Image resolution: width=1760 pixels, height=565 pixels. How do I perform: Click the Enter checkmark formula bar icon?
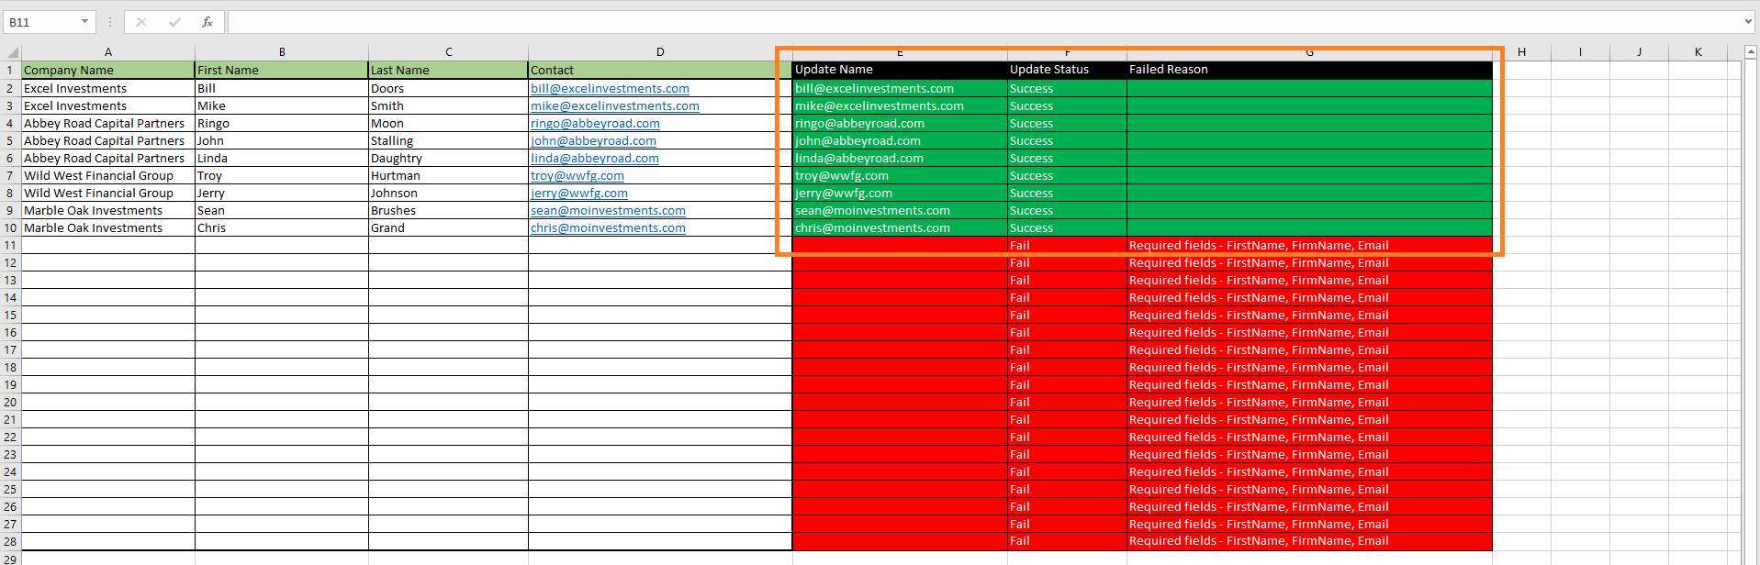(174, 22)
